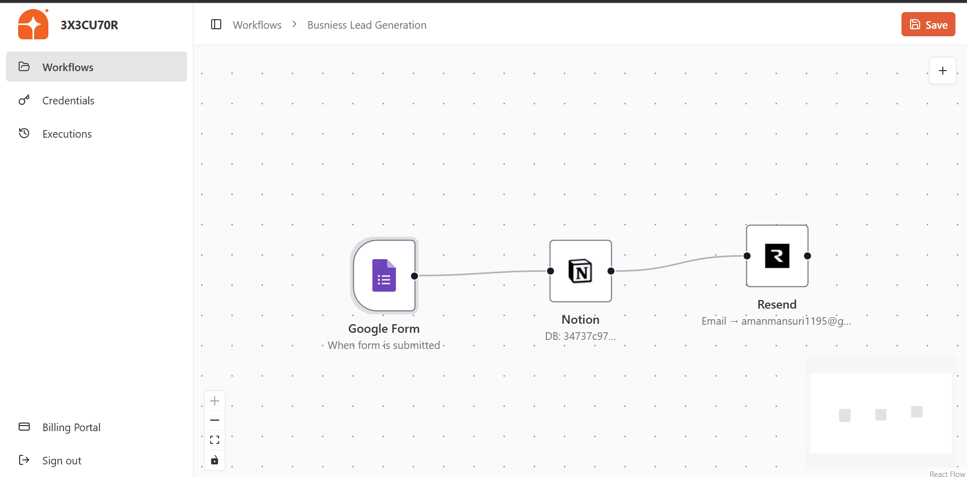This screenshot has width=967, height=477.
Task: Select the Google Form trigger node
Action: pos(384,275)
